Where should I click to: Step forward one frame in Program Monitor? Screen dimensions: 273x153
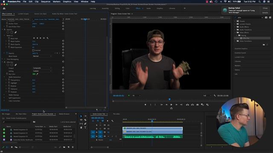[176, 105]
